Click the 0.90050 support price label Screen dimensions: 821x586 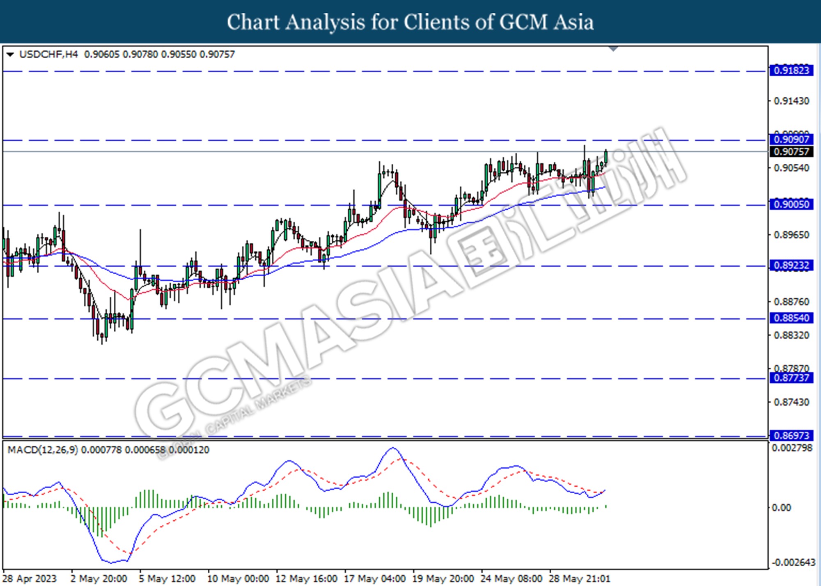(x=791, y=204)
